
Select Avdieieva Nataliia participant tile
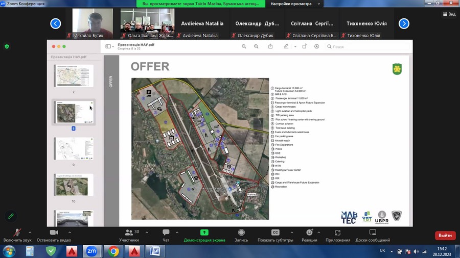(x=200, y=24)
